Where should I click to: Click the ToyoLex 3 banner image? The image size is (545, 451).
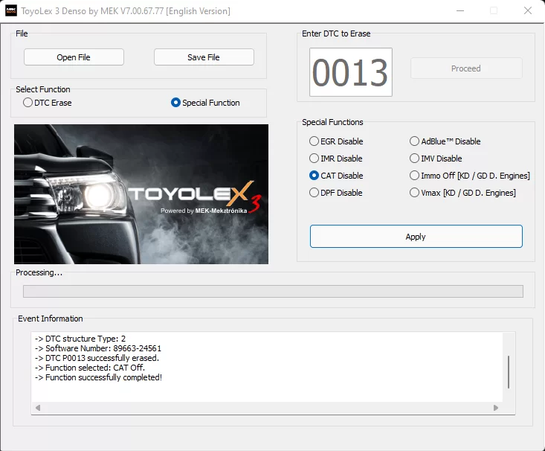141,194
